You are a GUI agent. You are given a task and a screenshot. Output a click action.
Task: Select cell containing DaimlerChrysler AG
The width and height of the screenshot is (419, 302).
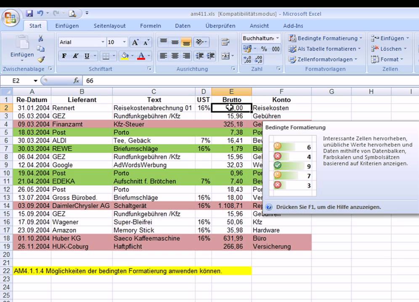point(82,206)
